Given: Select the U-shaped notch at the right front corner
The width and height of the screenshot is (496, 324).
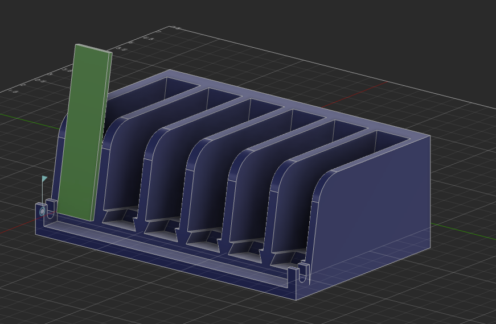Looking at the screenshot, I should pyautogui.click(x=303, y=275).
